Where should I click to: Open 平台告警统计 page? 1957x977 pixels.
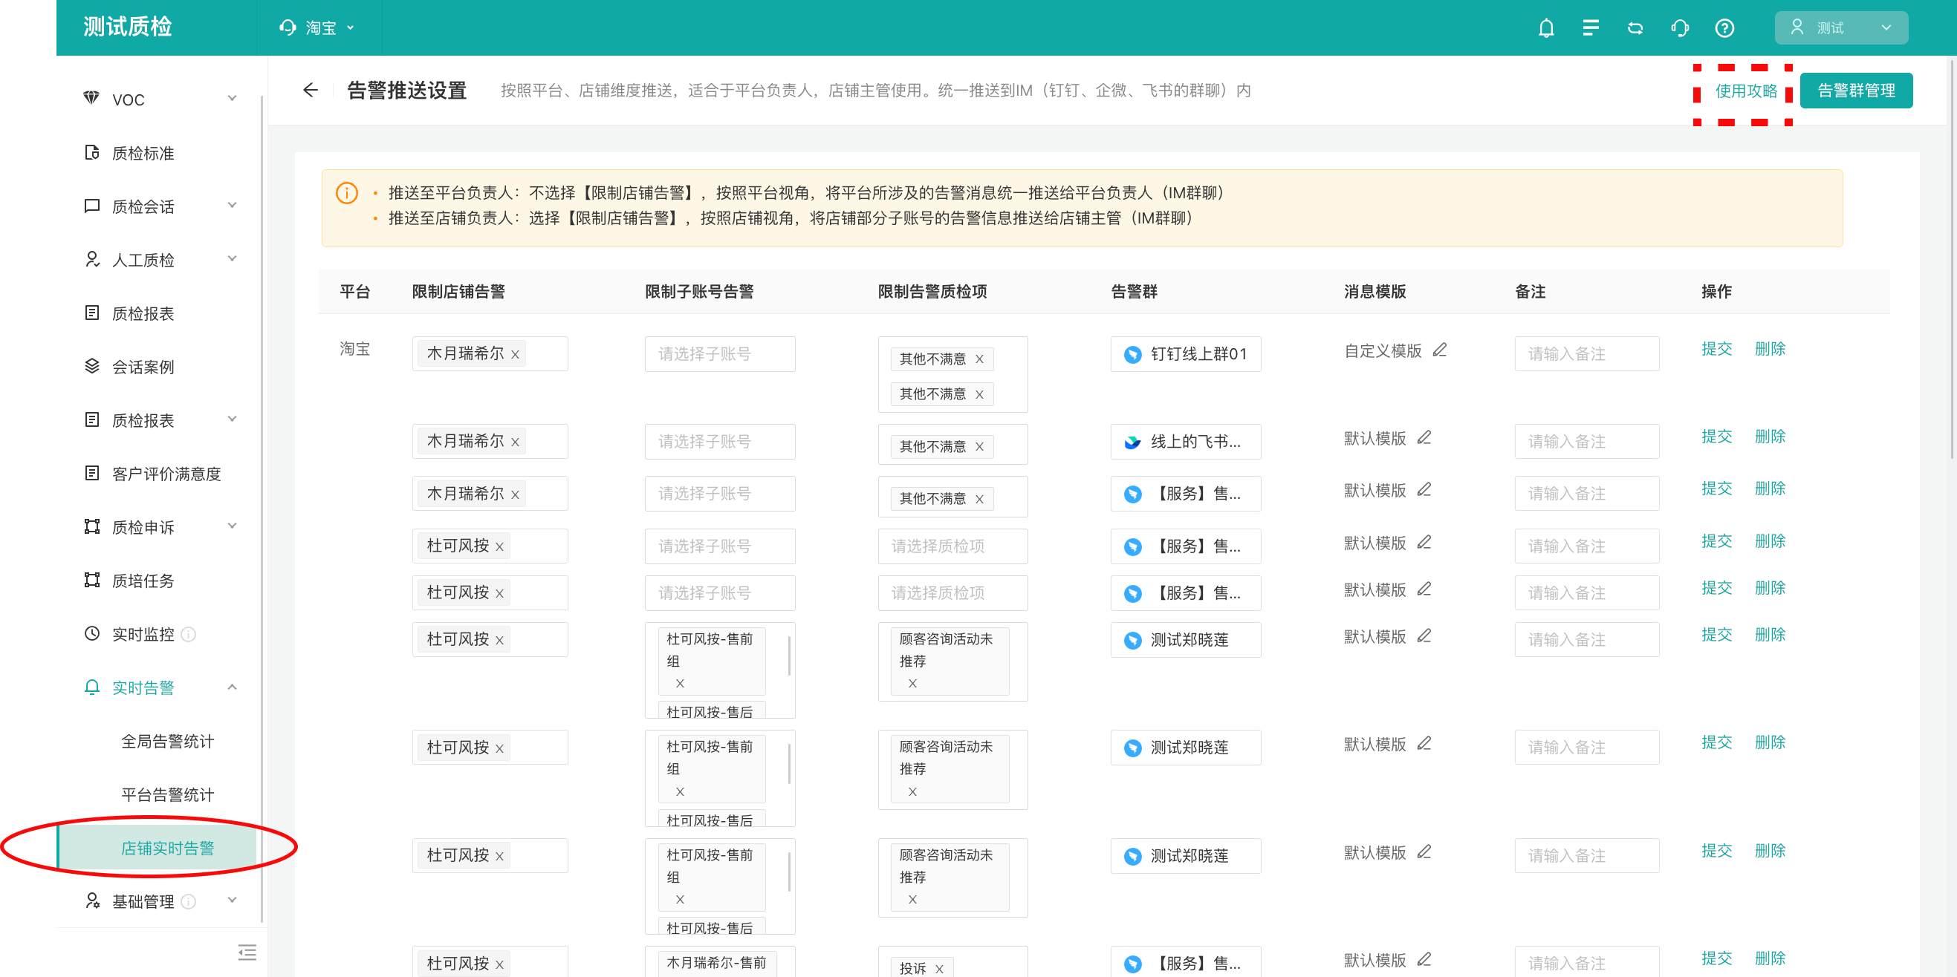[167, 795]
